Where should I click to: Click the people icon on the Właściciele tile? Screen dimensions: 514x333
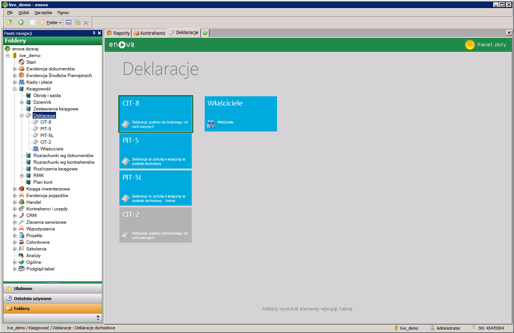click(x=211, y=124)
